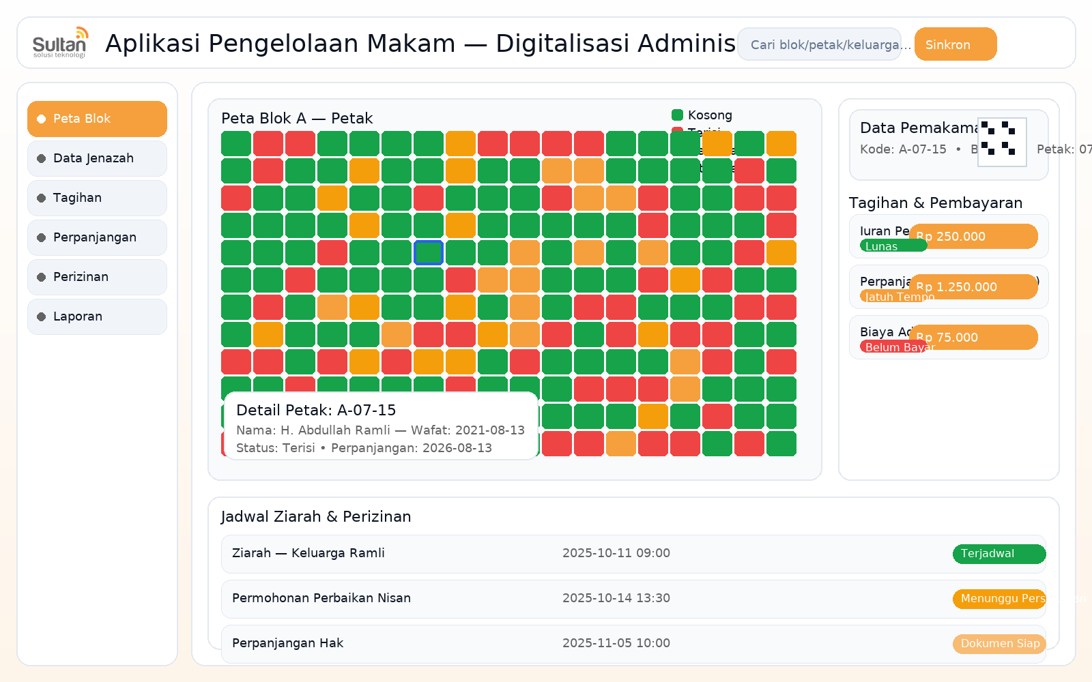Click the Laporan sidebar icon
1092x682 pixels.
[41, 316]
